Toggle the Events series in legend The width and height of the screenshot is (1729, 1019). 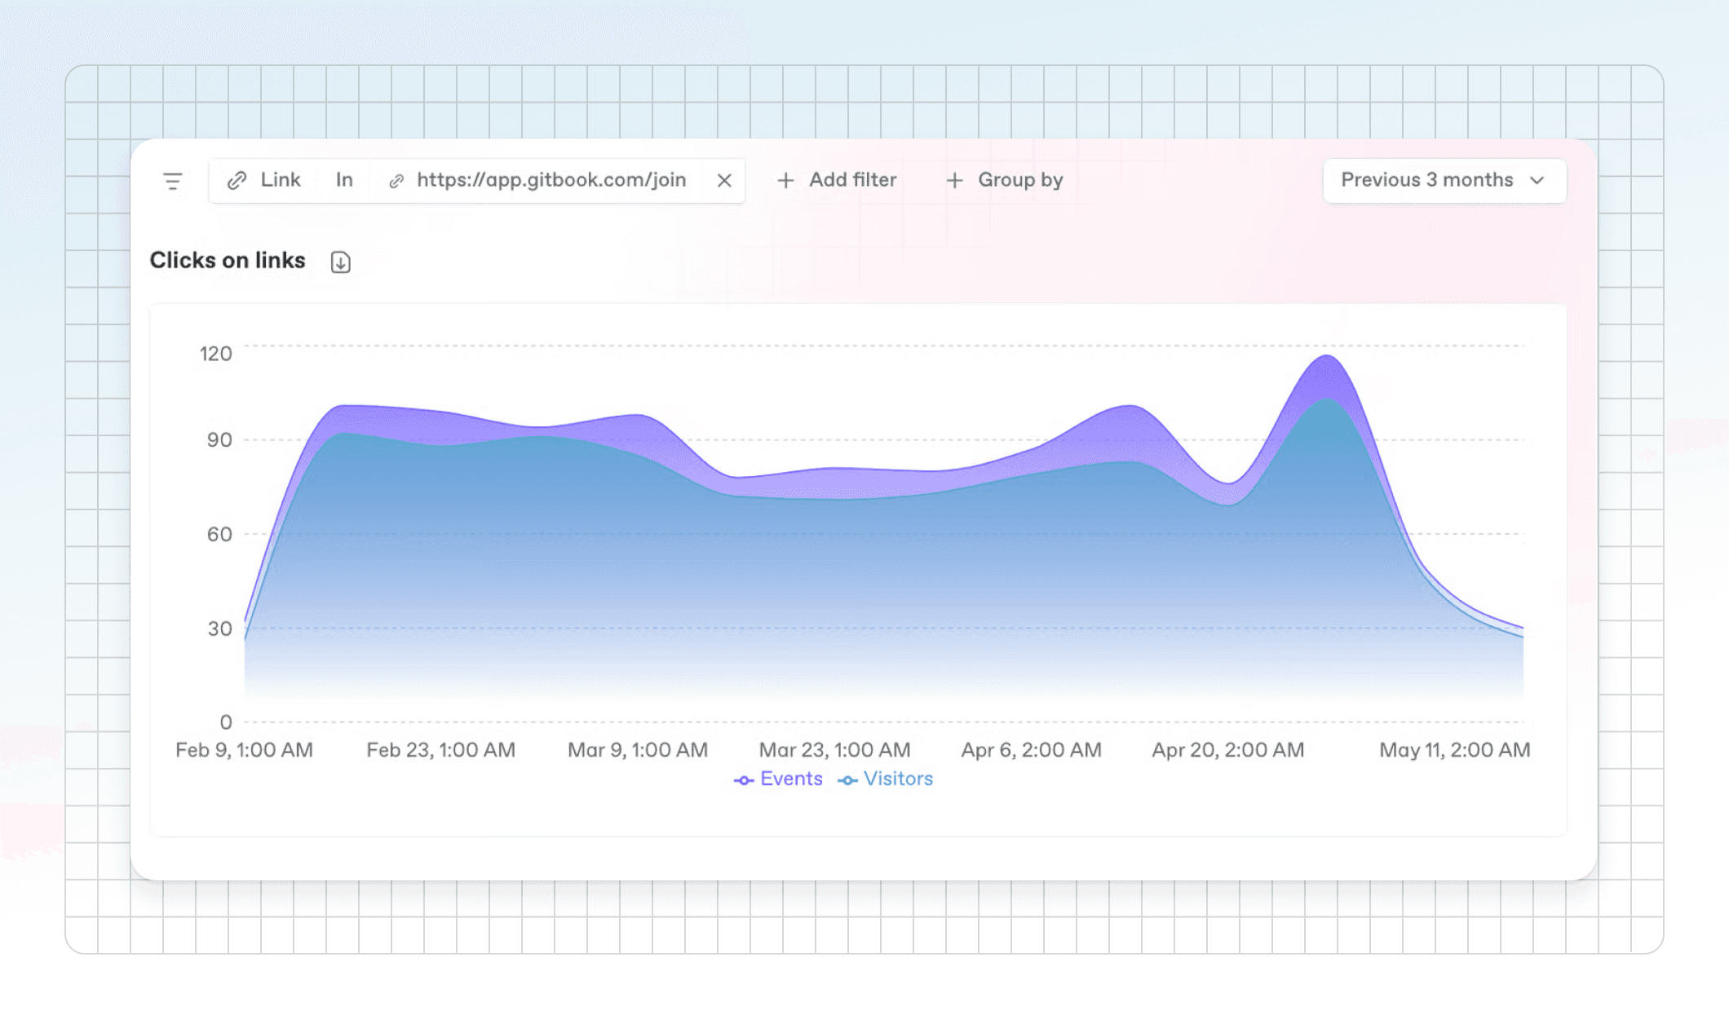click(778, 779)
